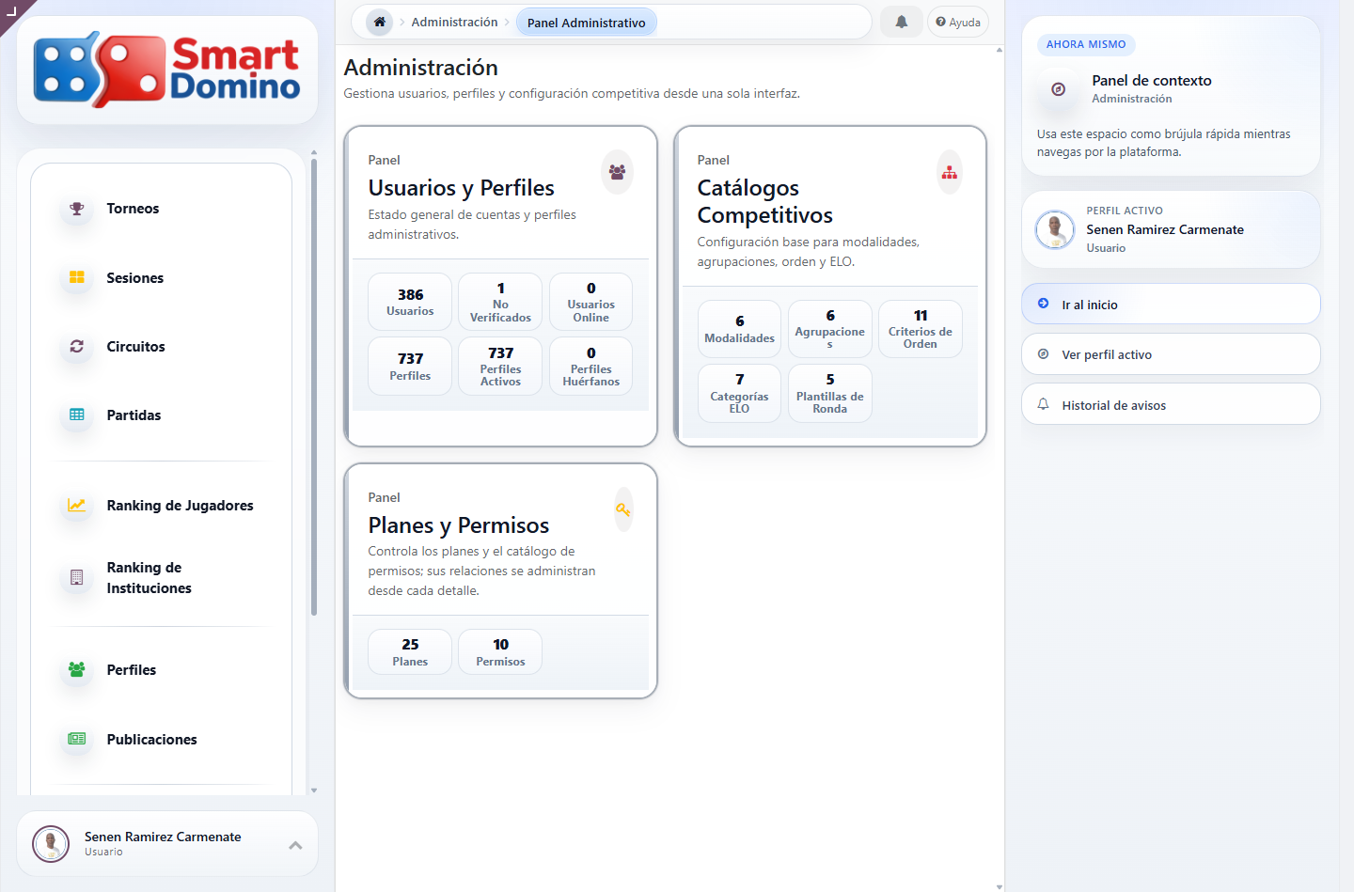Click the user avatar in bottom sidebar
Viewport: 1354px width, 892px height.
tap(51, 844)
